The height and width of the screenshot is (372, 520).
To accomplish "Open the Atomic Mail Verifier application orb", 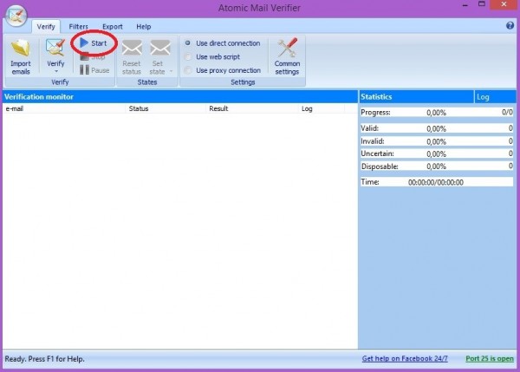I will 16,16.
